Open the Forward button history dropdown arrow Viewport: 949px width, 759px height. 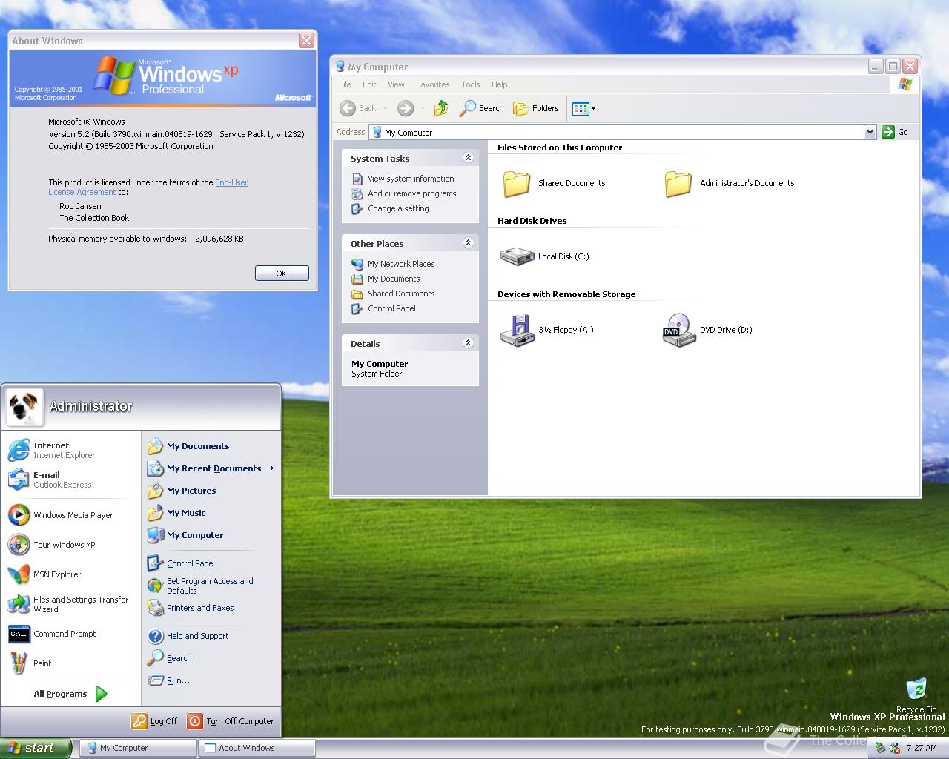423,108
